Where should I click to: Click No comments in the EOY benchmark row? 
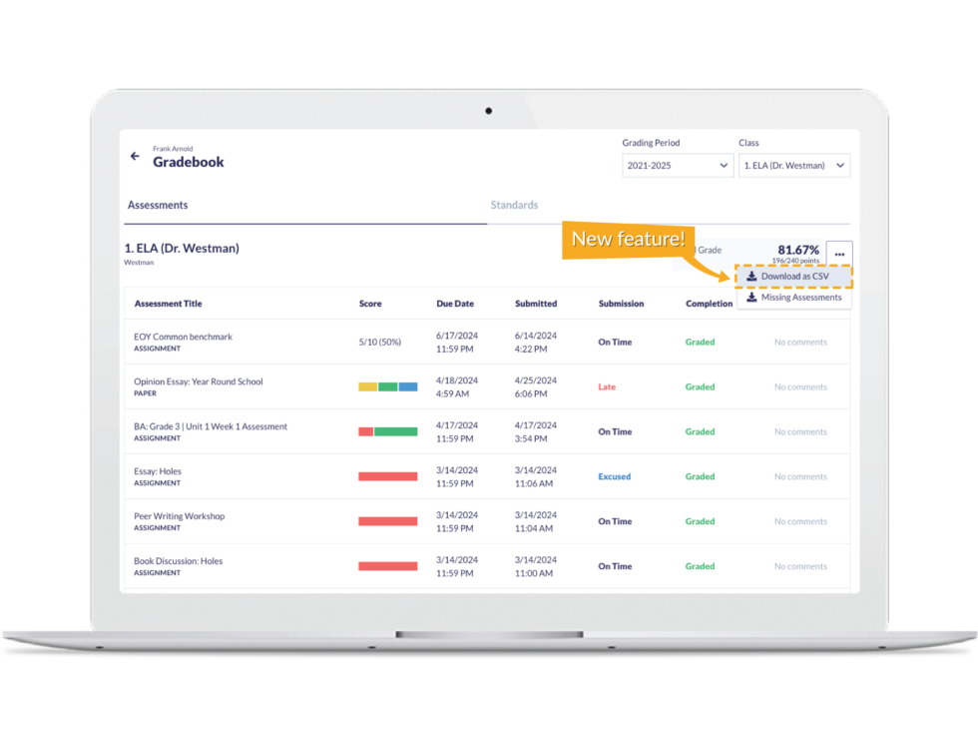[x=800, y=343]
